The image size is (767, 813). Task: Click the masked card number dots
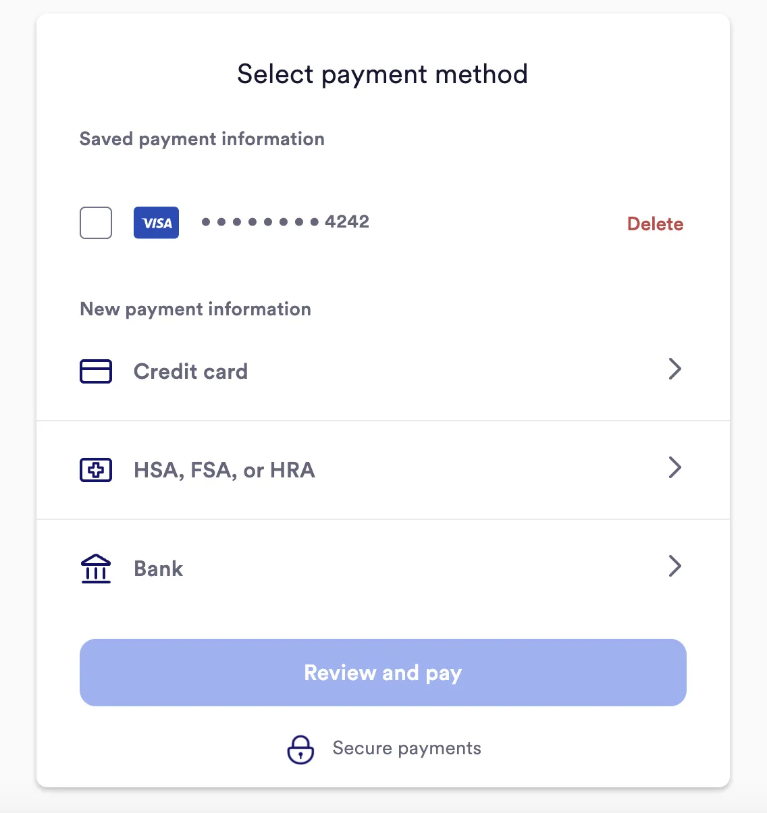pyautogui.click(x=261, y=222)
